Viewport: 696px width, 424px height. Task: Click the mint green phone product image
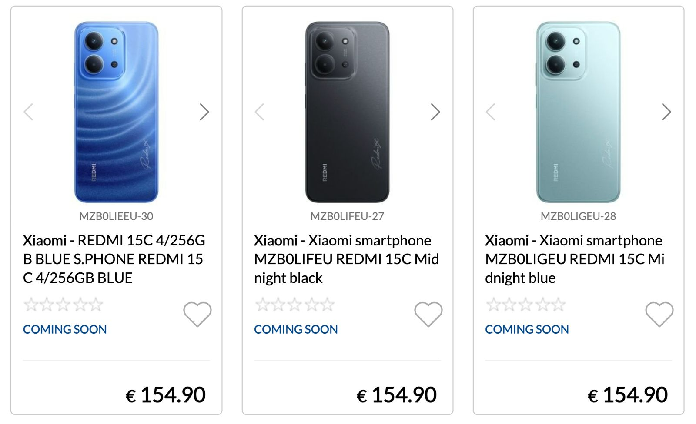(x=578, y=112)
